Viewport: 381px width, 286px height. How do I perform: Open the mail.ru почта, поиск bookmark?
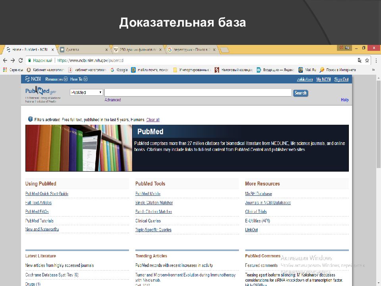tap(150, 70)
